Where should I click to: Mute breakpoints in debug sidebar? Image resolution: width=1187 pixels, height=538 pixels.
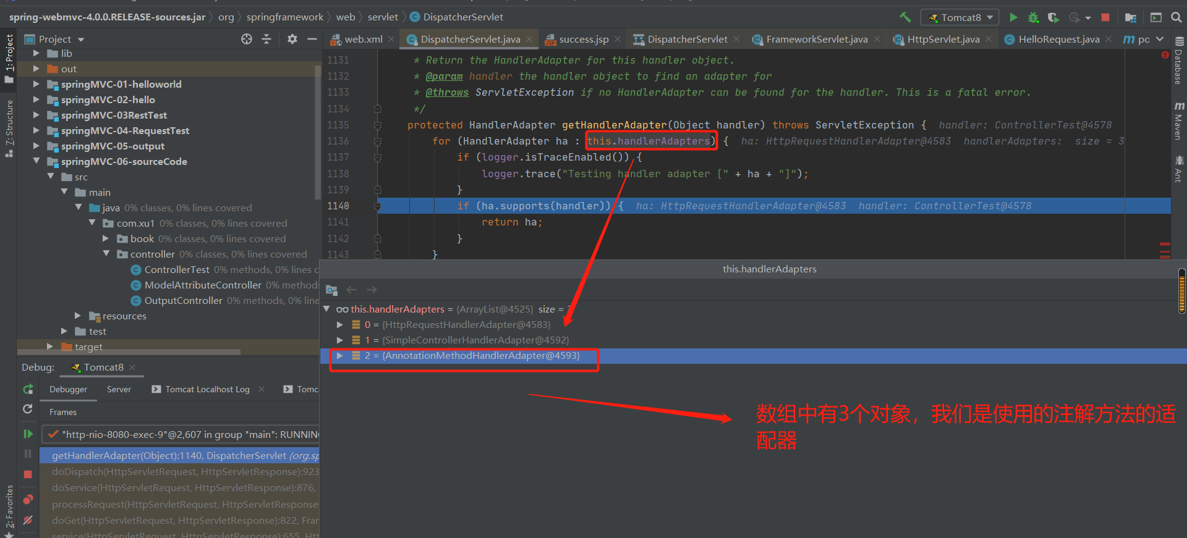tap(28, 520)
